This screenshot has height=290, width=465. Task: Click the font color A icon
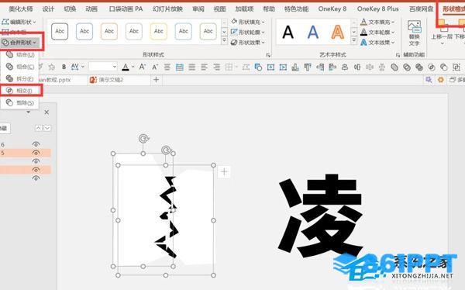pos(126,67)
